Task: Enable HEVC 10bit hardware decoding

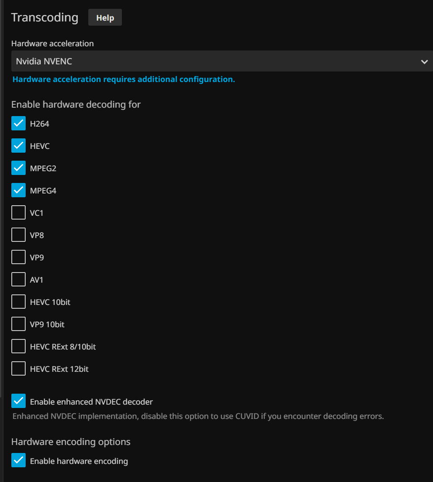Action: click(x=18, y=302)
